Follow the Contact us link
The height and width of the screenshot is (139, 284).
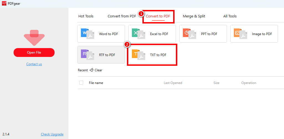pos(34,64)
